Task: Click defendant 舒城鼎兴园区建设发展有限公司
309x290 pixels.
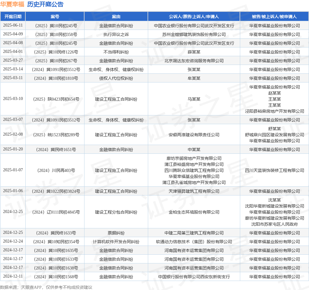Action: (x=275, y=135)
